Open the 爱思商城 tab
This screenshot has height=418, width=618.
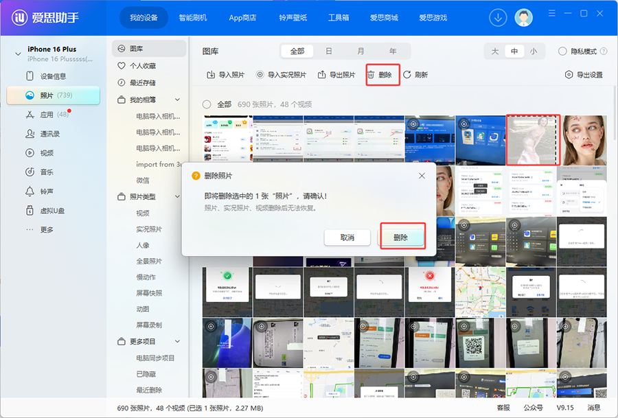tap(384, 18)
